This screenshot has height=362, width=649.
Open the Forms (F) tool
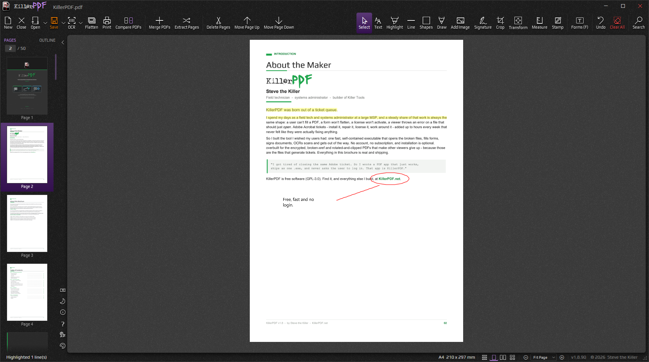[x=579, y=23]
